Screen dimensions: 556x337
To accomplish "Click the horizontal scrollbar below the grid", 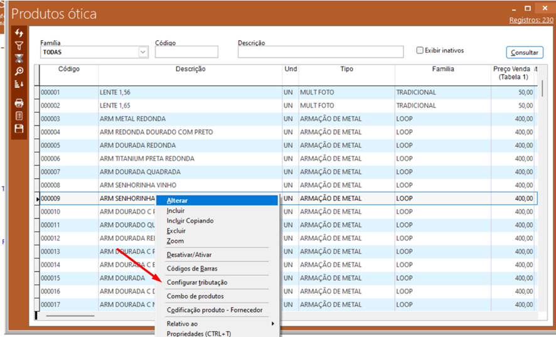I will (69, 316).
